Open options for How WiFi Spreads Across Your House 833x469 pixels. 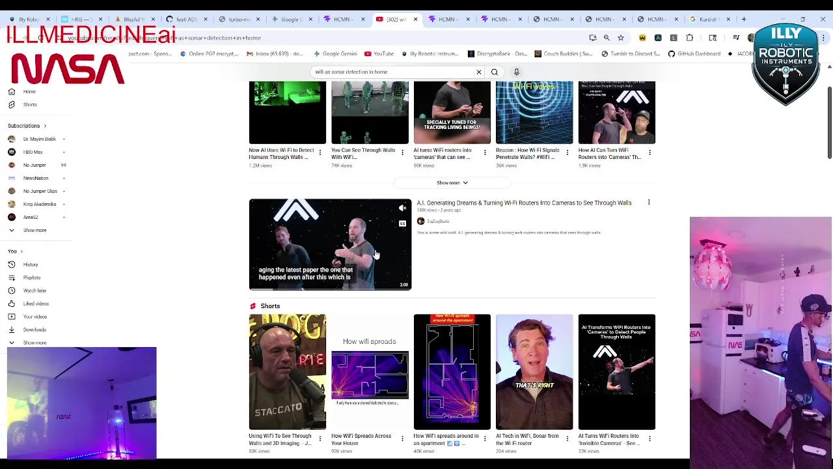point(402,438)
